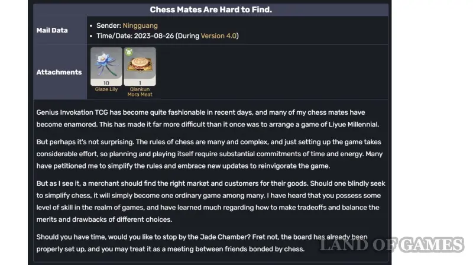
Task: Open the Ningguang sender link
Action: (140, 26)
